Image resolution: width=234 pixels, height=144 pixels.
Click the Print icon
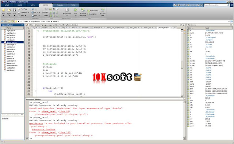pyautogui.click(x=19, y=15)
